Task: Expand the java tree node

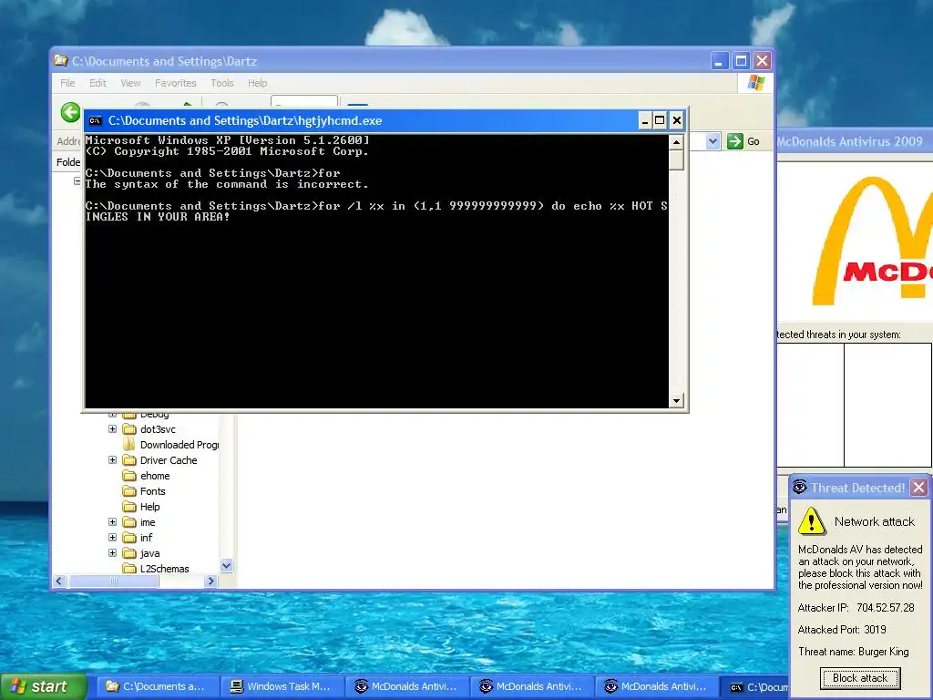Action: tap(112, 552)
